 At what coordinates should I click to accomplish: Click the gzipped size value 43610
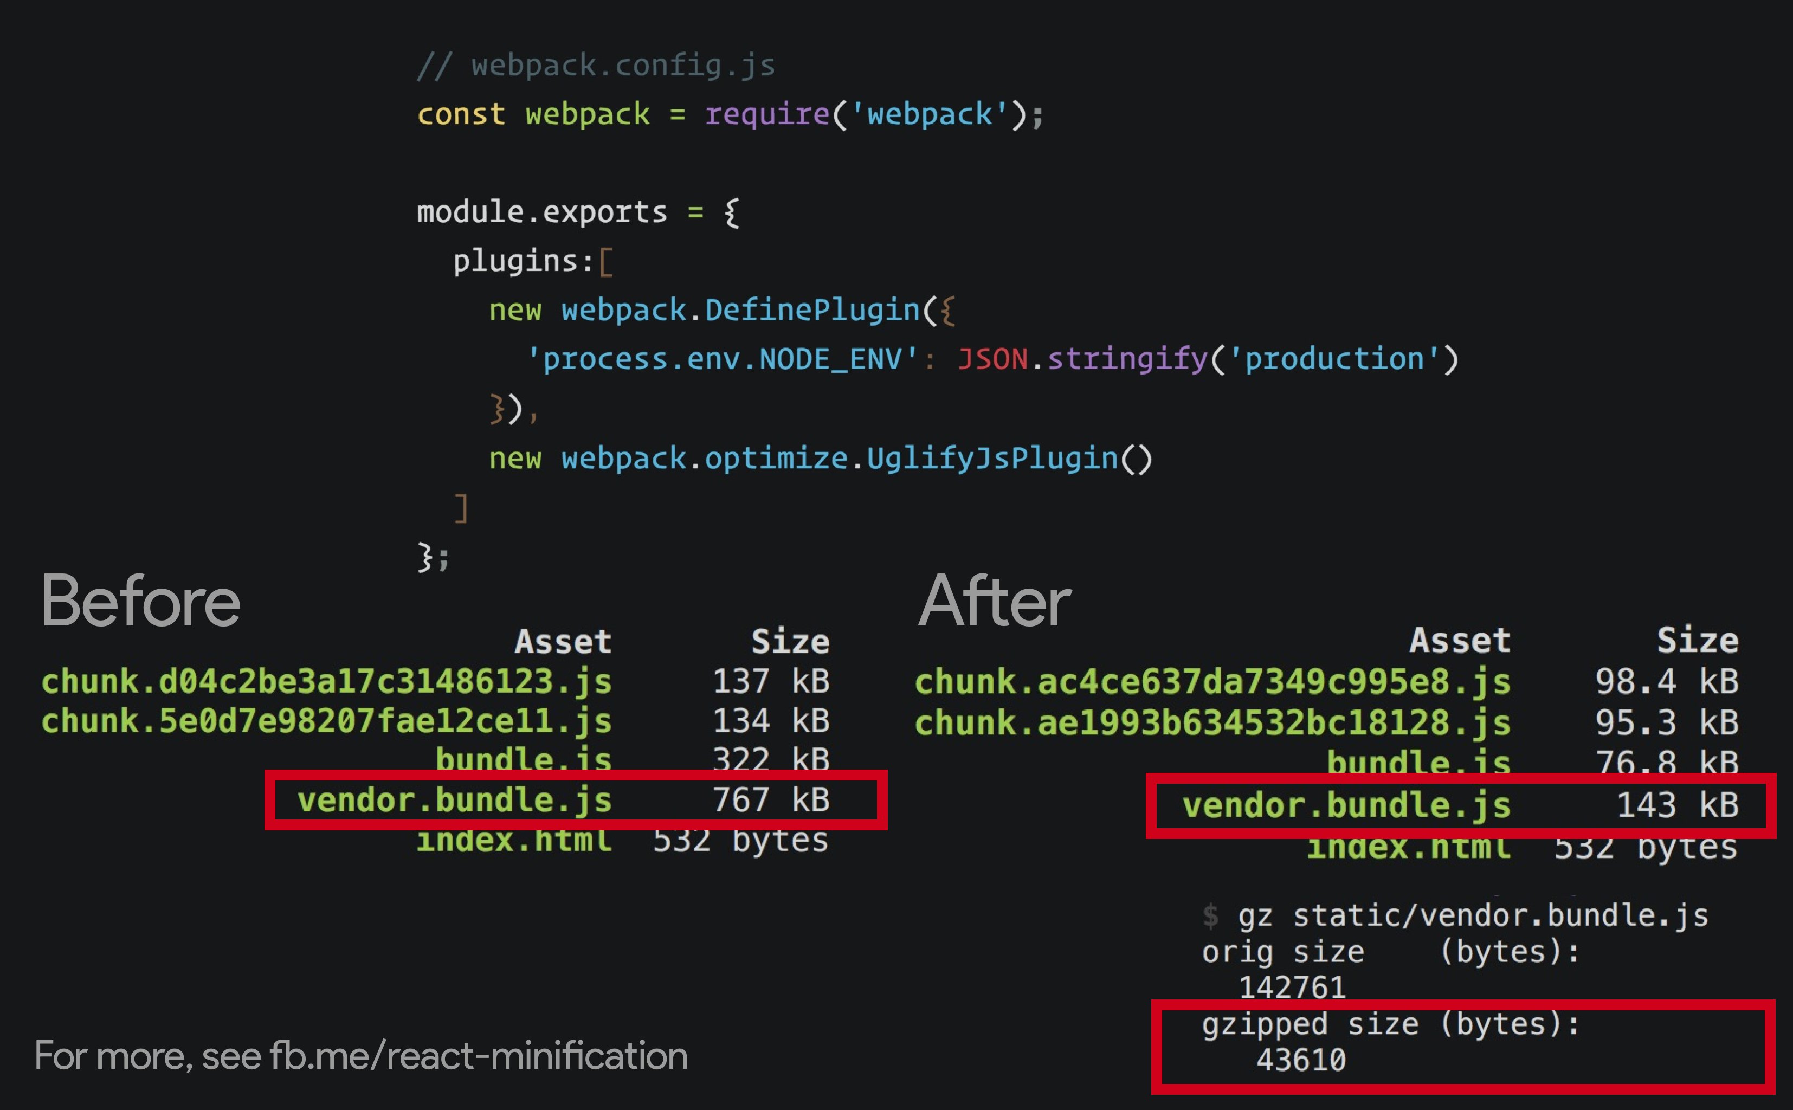[1300, 1060]
